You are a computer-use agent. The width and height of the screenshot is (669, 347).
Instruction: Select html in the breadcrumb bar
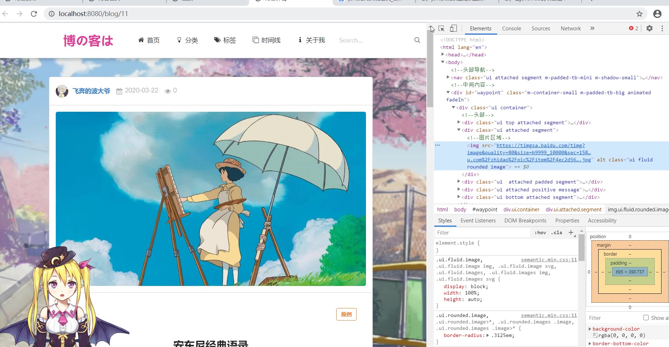(442, 210)
